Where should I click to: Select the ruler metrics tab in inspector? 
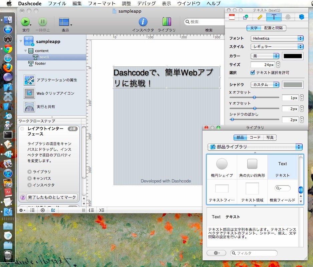tap(260, 17)
